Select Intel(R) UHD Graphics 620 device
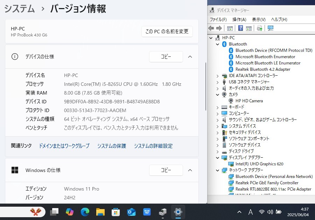This screenshot has height=220, width=315. (259, 164)
